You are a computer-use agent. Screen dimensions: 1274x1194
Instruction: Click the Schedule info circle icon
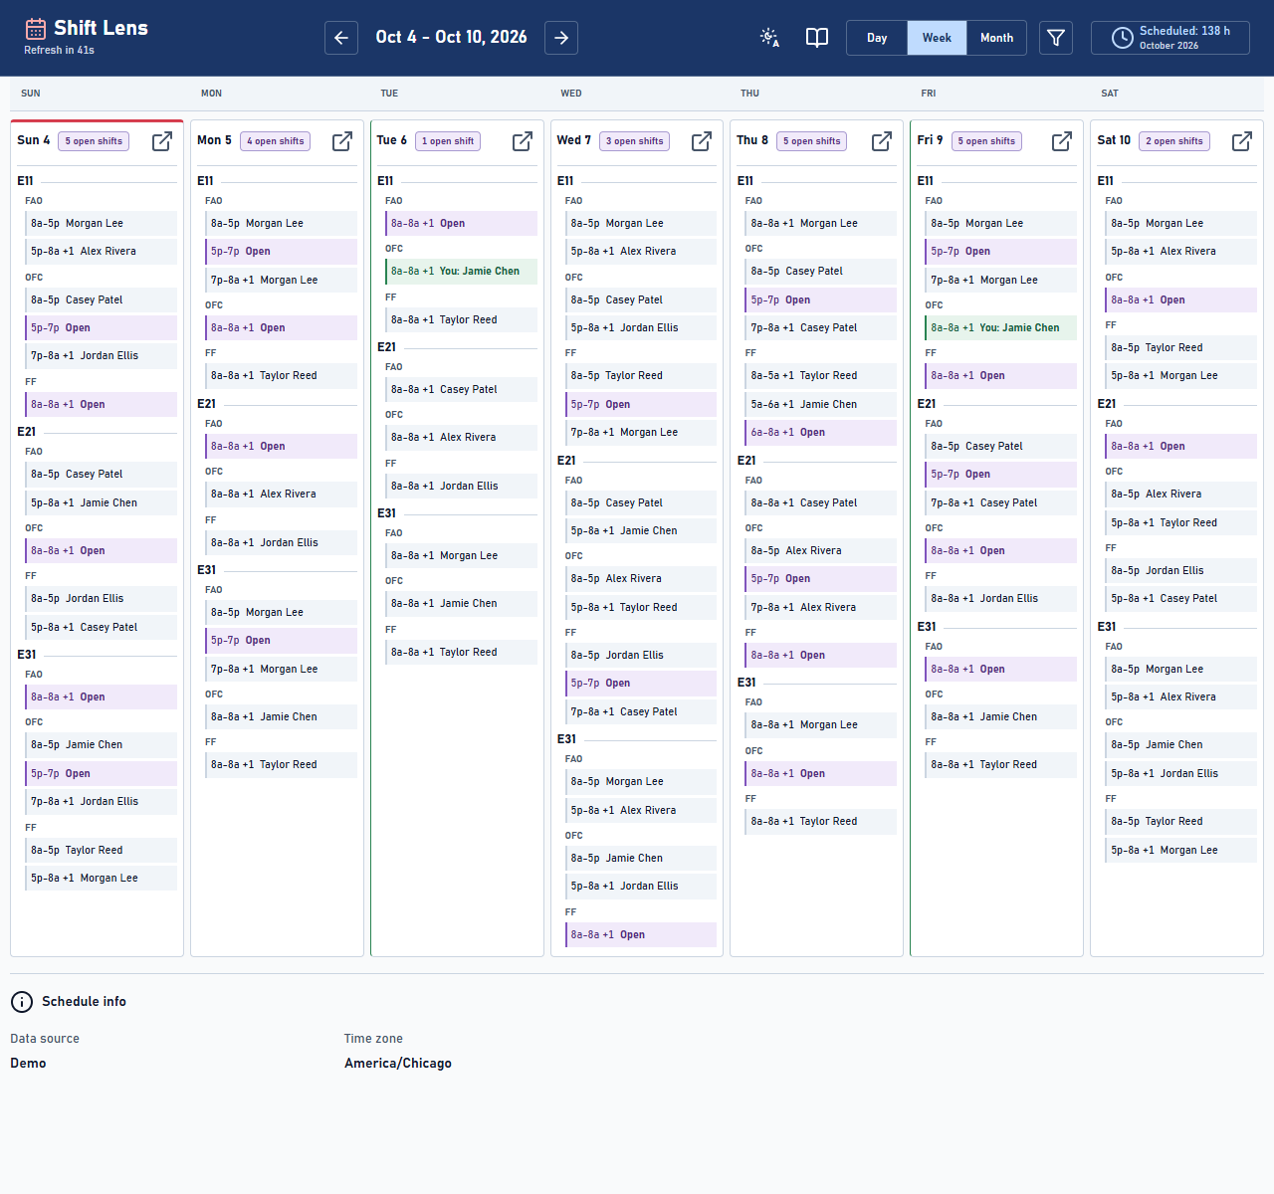coord(22,1002)
